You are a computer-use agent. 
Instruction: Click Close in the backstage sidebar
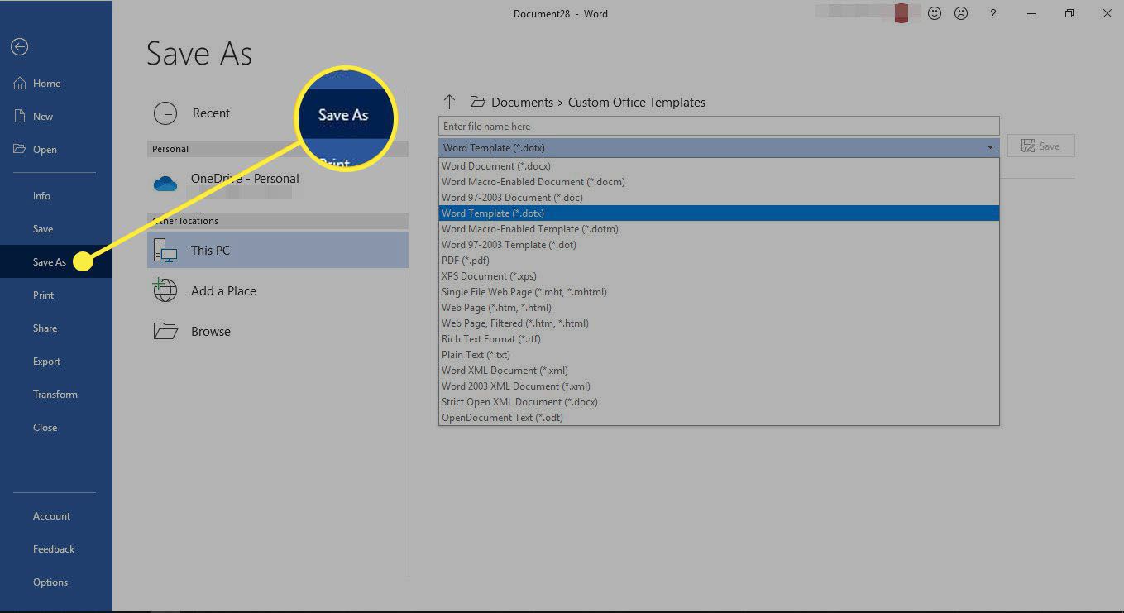pyautogui.click(x=56, y=428)
